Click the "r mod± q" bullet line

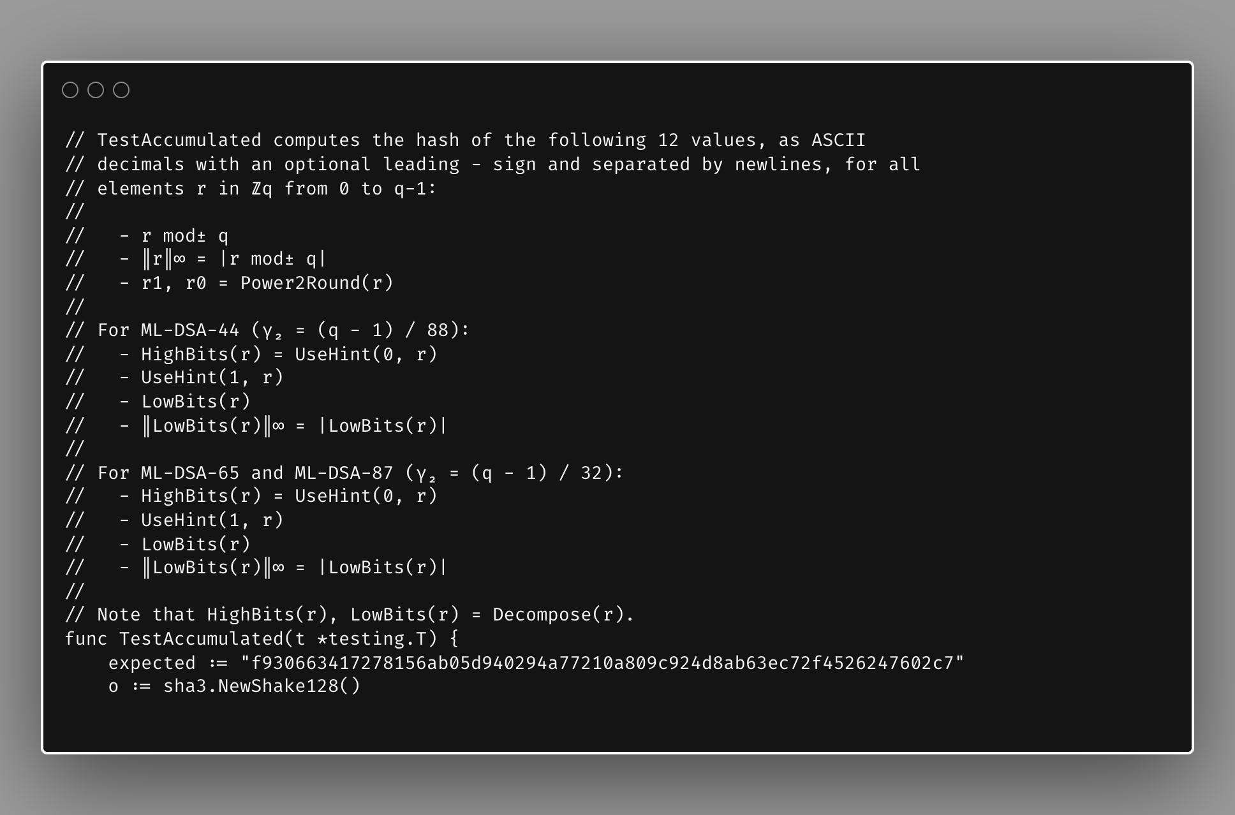184,236
